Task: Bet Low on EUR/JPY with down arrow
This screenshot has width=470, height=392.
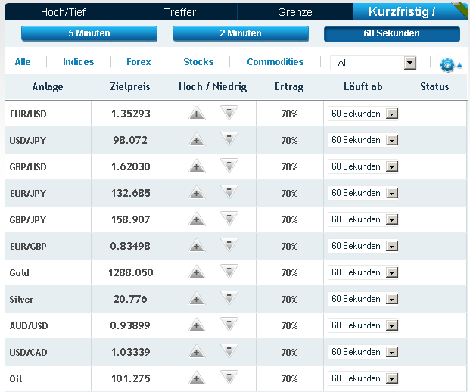Action: click(x=229, y=191)
